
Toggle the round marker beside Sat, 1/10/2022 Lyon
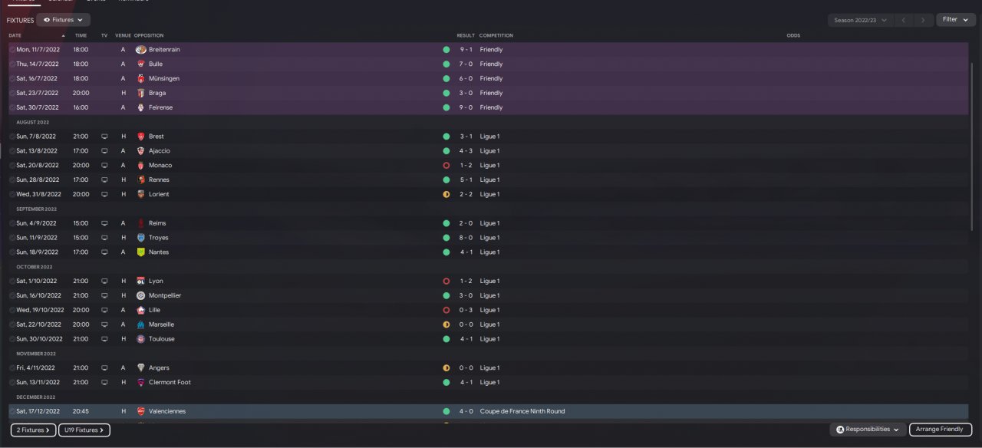[x=12, y=282]
